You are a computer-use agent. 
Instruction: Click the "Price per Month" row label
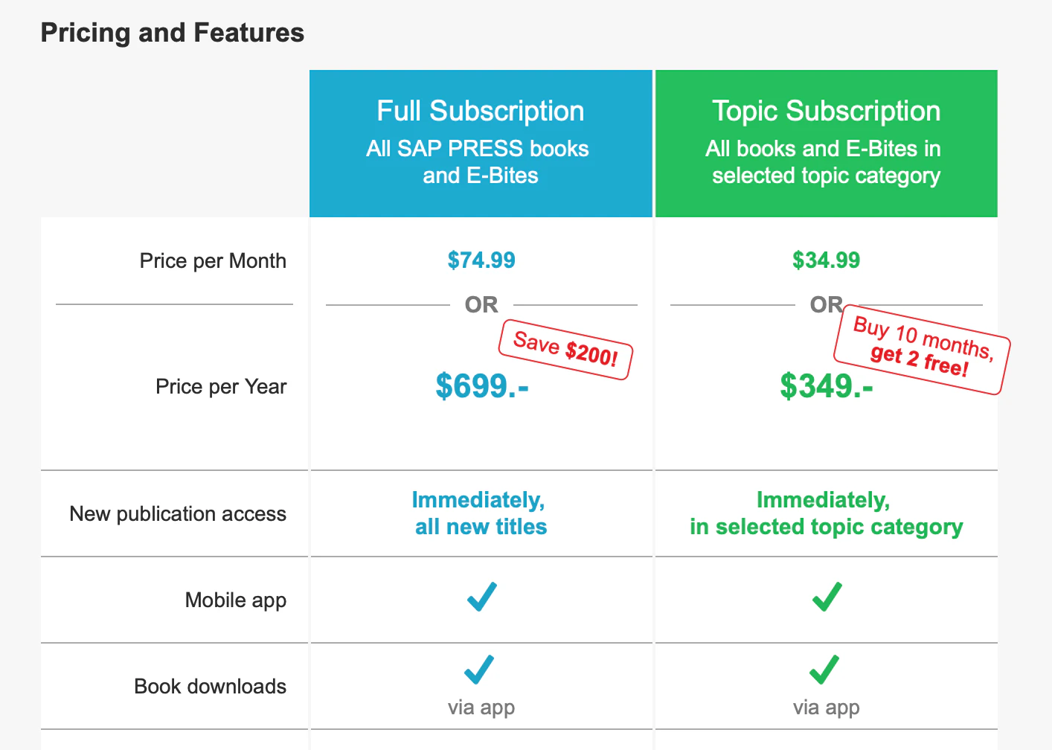(x=213, y=261)
